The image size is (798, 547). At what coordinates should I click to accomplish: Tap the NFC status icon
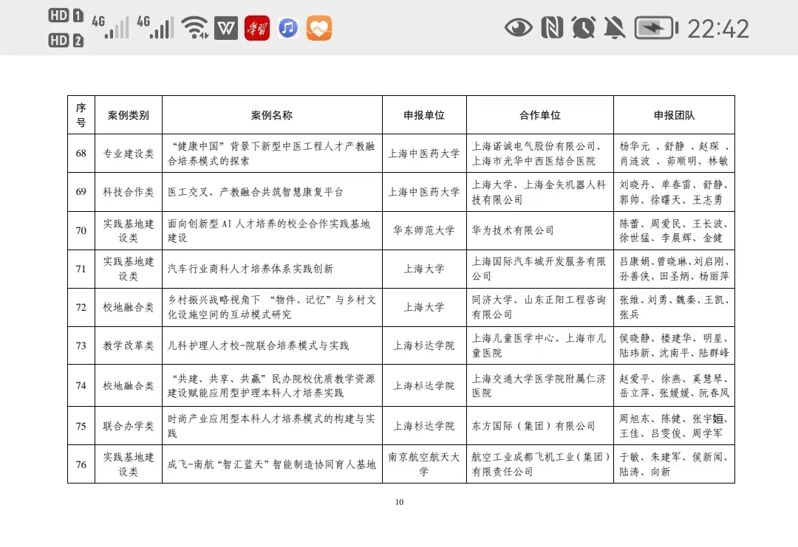[x=551, y=28]
